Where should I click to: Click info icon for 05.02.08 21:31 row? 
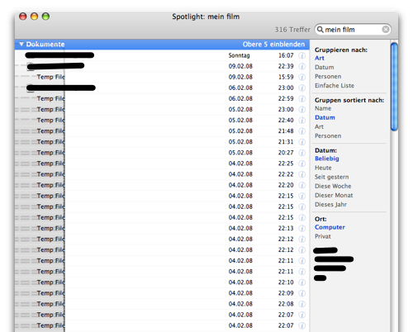(x=302, y=142)
